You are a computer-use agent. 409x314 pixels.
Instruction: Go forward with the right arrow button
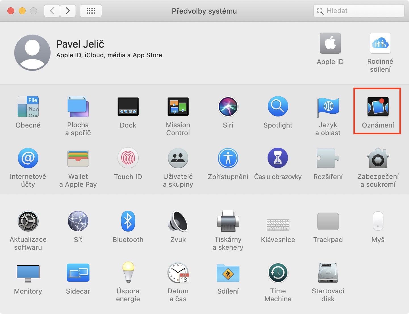(x=68, y=11)
